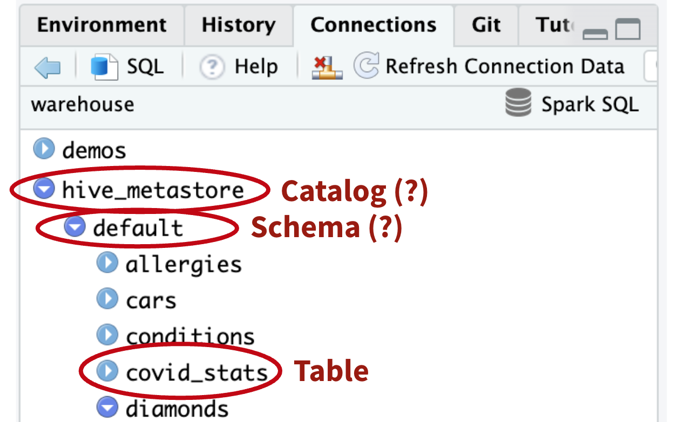The height and width of the screenshot is (422, 685).
Task: Expand the covid_stats table columns
Action: point(107,371)
